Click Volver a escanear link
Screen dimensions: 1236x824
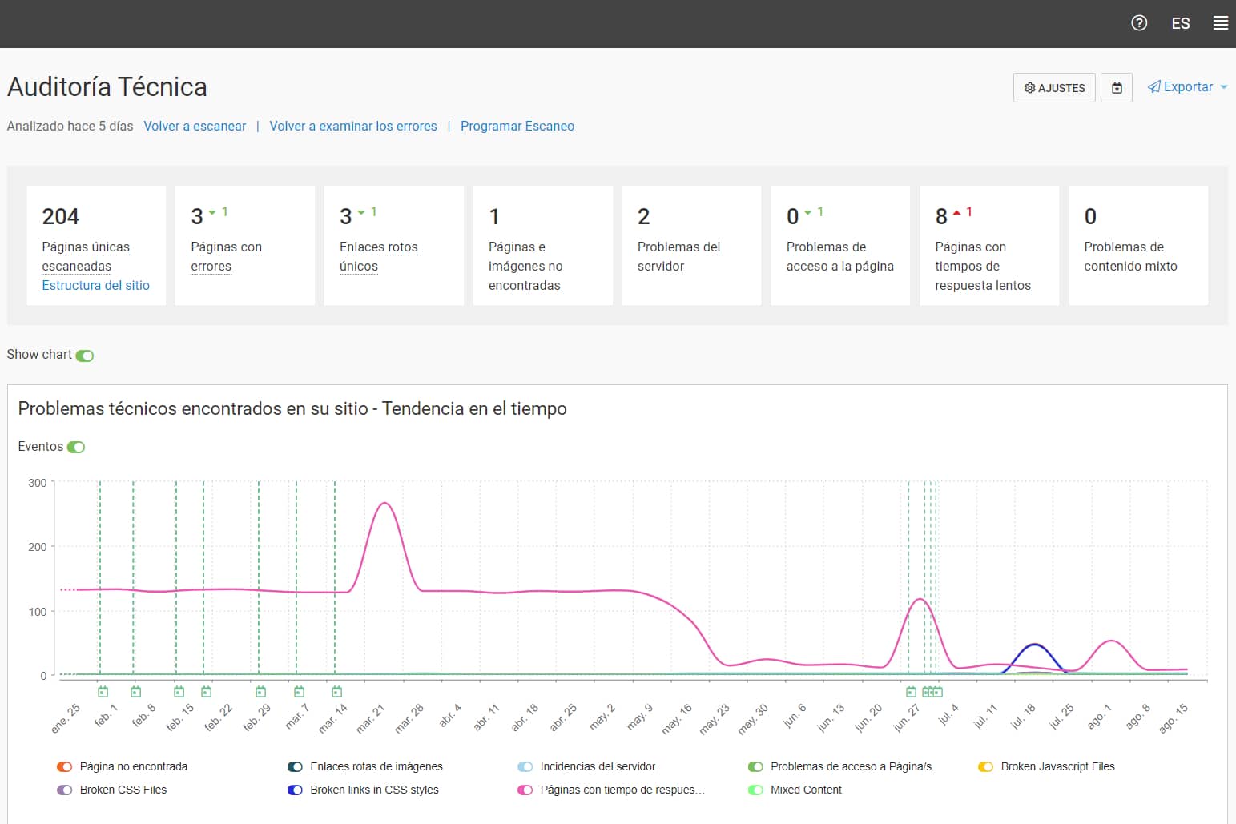pos(195,126)
